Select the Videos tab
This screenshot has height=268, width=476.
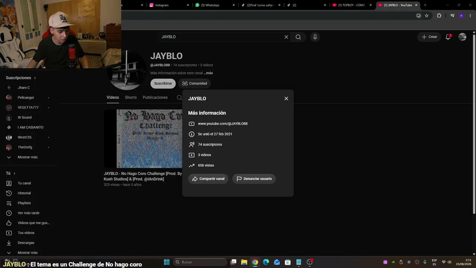coord(113,98)
